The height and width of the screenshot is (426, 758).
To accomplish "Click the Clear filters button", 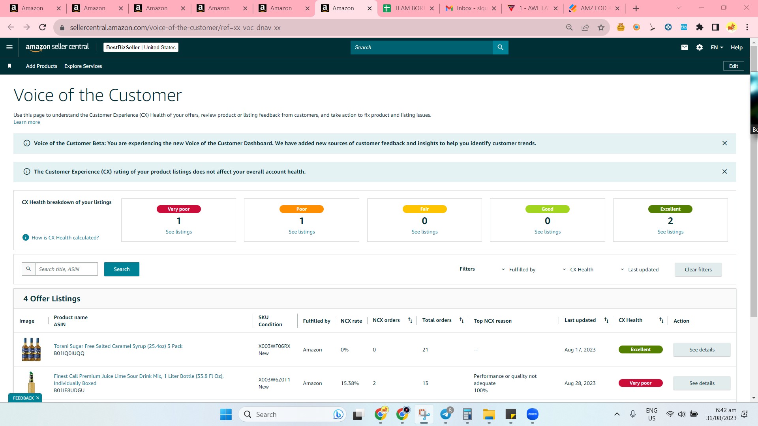I will (698, 269).
